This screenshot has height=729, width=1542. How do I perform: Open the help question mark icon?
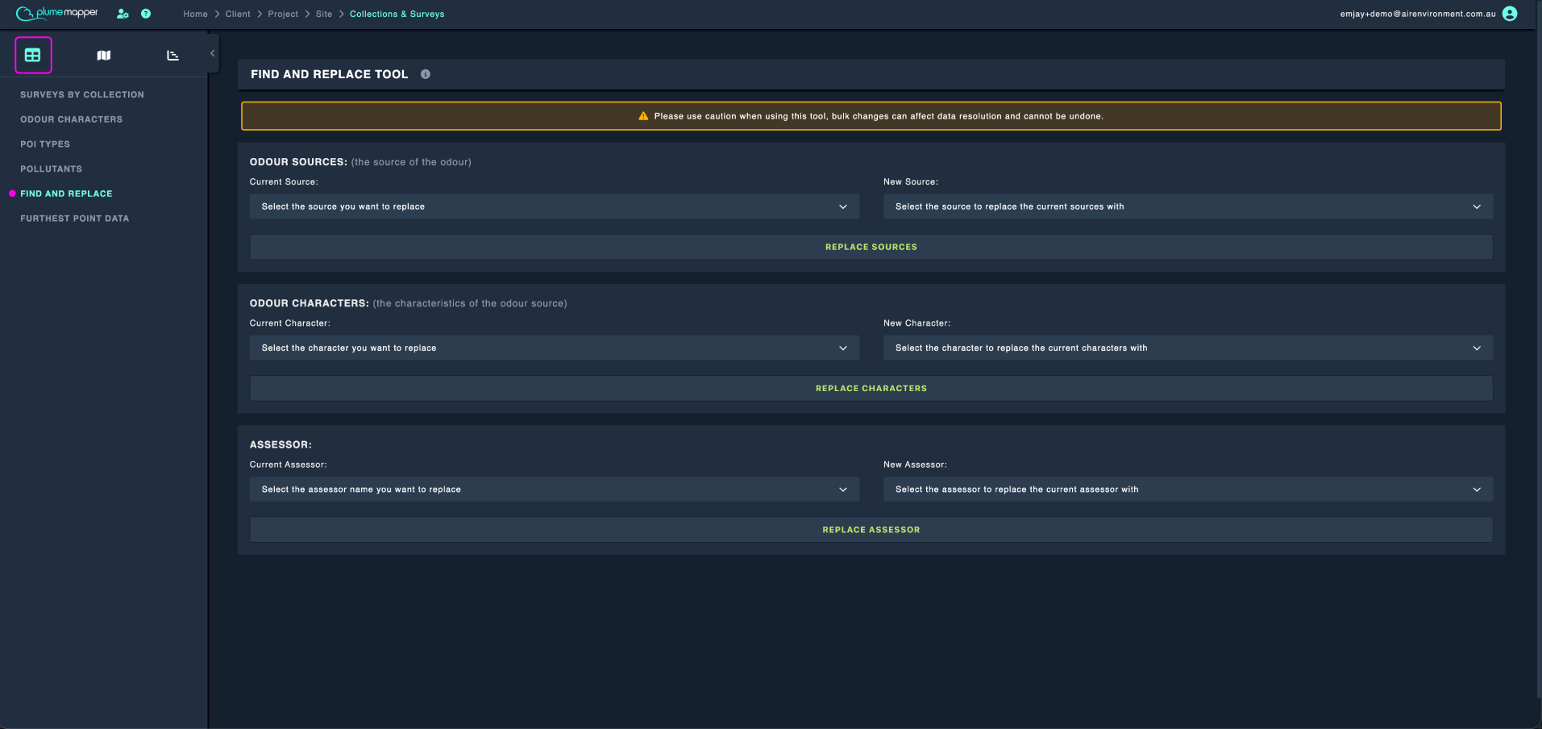coord(146,14)
